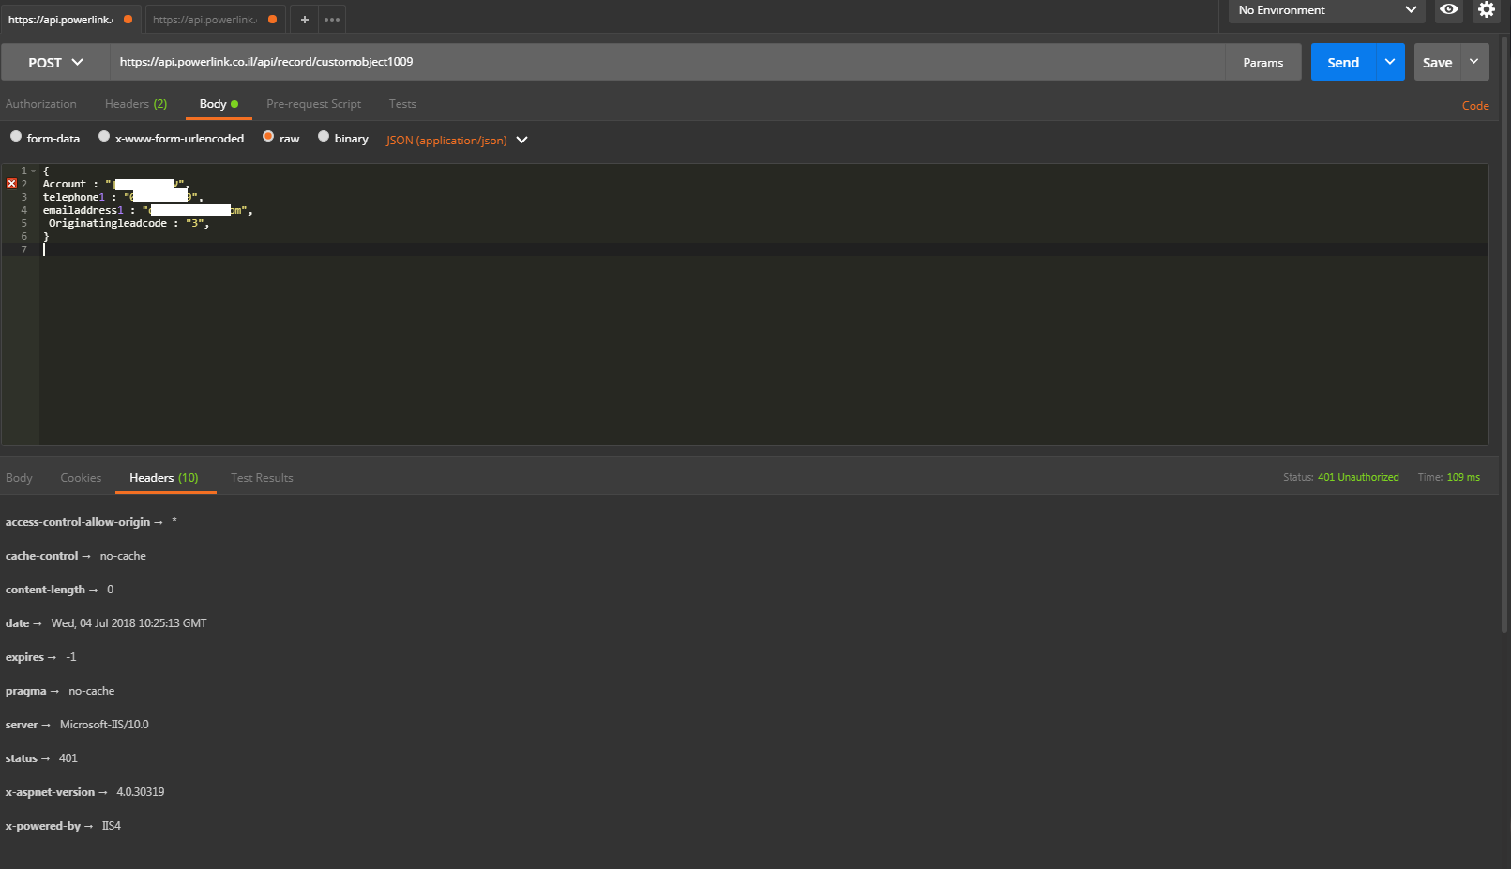This screenshot has width=1511, height=869.
Task: Open the POST method dropdown
Action: (x=55, y=63)
